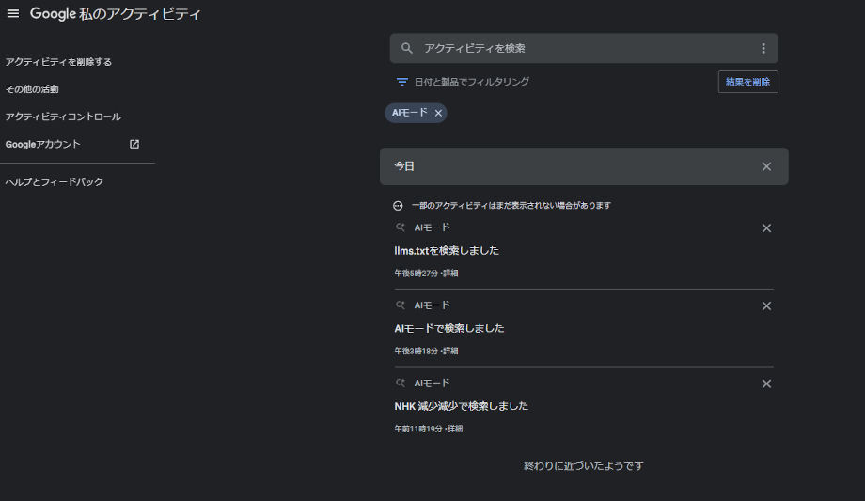Open the AIモードで検索しました activity link
The height and width of the screenshot is (501, 865).
(449, 328)
